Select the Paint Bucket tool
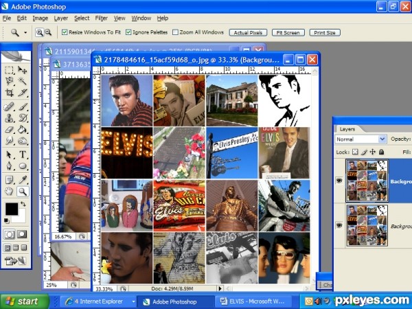Viewport: 412px width, 309px height. 23,129
